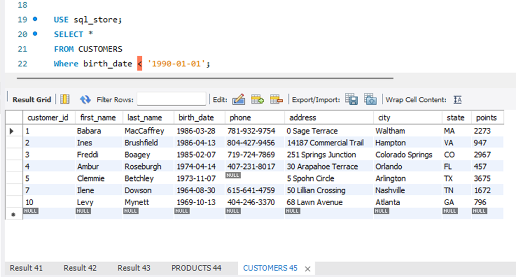Switch to the Result 42 tab
Screen dimensions: 516x277
point(80,268)
